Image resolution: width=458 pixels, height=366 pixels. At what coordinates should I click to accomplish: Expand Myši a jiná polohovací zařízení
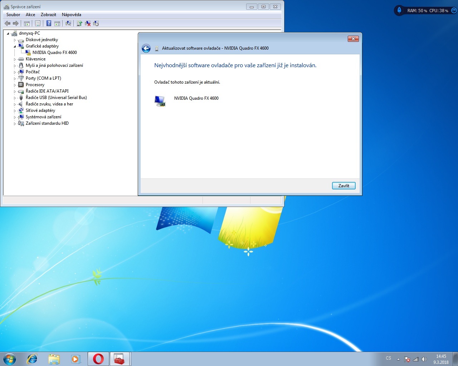(x=15, y=66)
